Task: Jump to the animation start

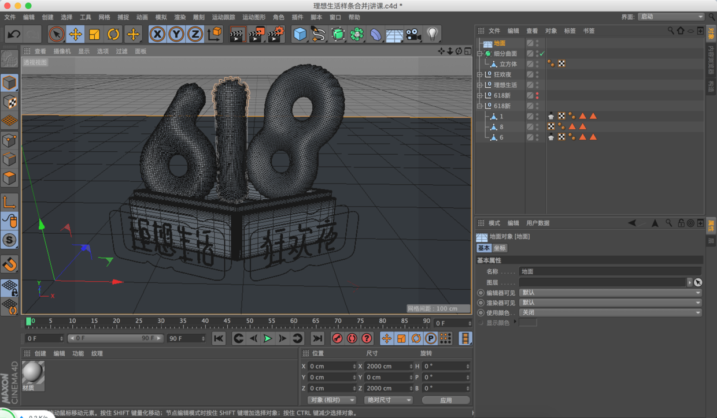Action: 219,338
